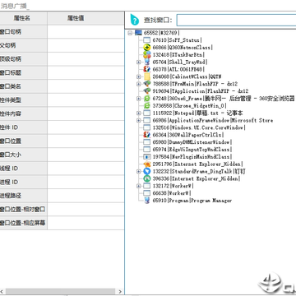Select the 65980|DummyDWMListenerWindow row
Screen dimensions: 296x296
192,142
